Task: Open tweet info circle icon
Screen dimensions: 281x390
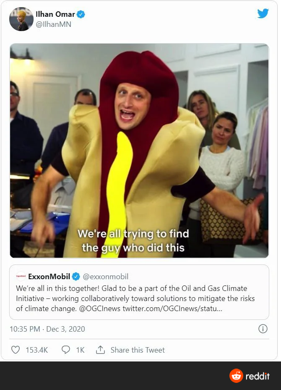Action: 263,329
